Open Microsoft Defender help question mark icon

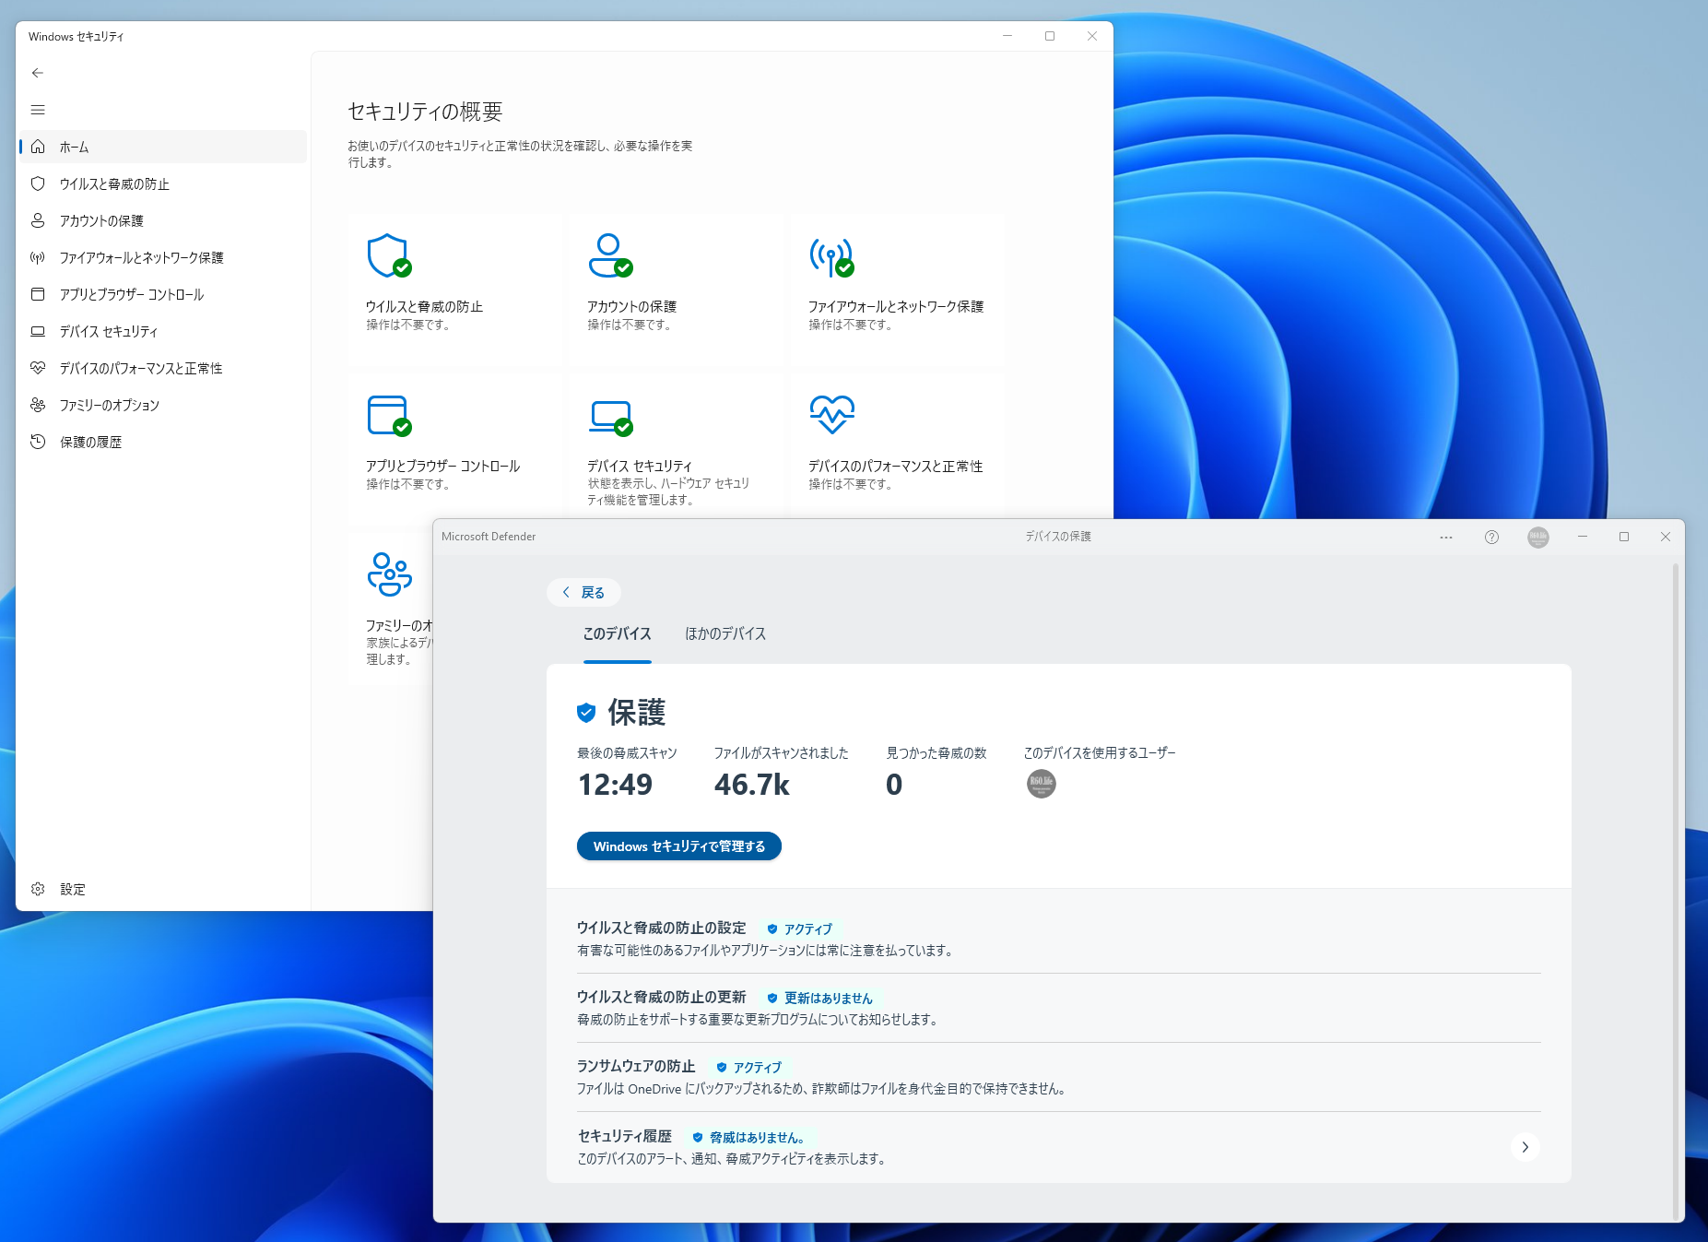(x=1491, y=537)
